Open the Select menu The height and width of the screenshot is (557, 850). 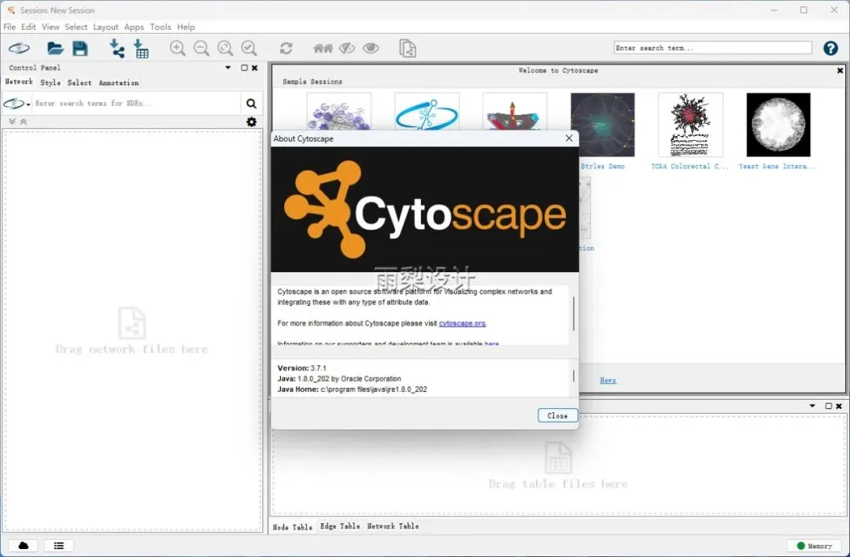(x=76, y=27)
